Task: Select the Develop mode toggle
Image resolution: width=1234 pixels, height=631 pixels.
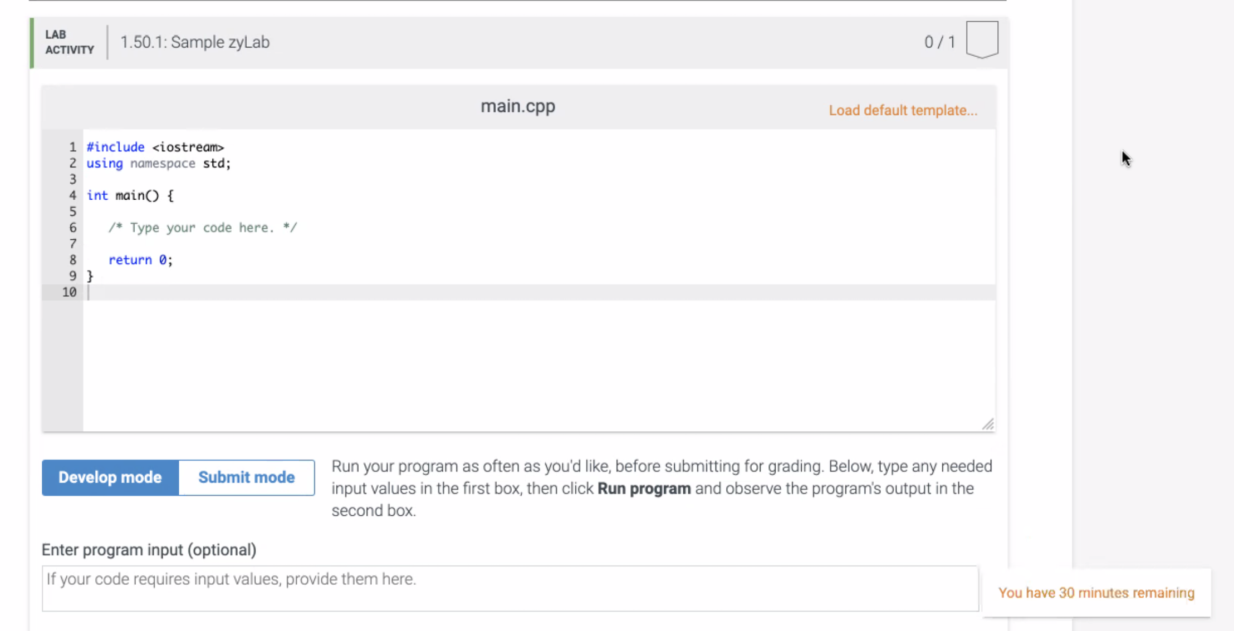Action: coord(110,477)
